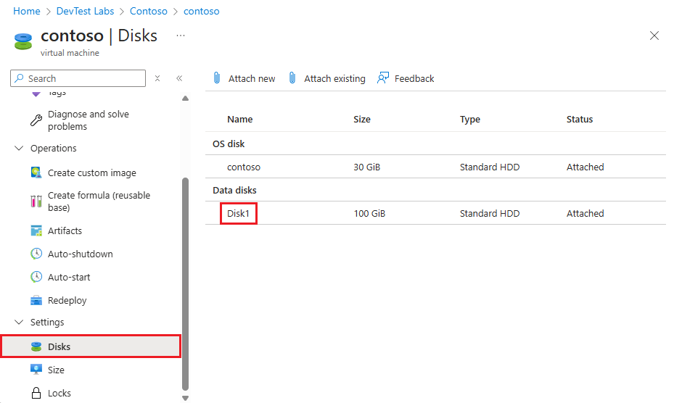Collapse the Settings section chevron
This screenshot has width=674, height=403.
coord(19,323)
